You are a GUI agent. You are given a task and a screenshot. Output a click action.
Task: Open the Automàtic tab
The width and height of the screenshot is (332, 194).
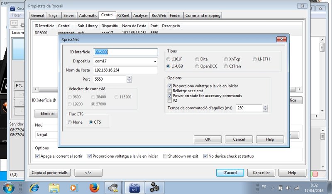88,15
